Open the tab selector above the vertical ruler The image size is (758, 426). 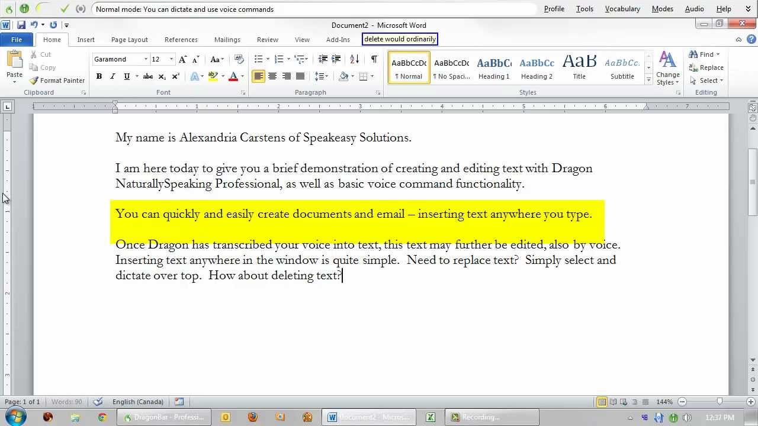pyautogui.click(x=7, y=106)
